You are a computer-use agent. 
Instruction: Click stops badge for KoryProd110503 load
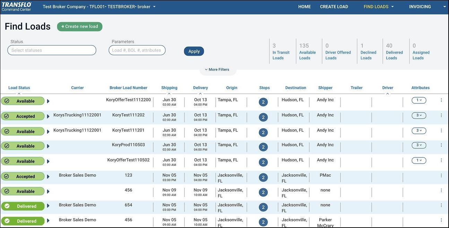(263, 147)
